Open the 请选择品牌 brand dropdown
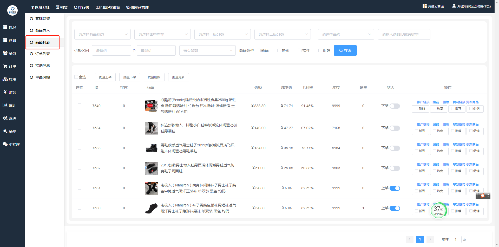Viewport: 499px width, 247px height. (x=346, y=34)
